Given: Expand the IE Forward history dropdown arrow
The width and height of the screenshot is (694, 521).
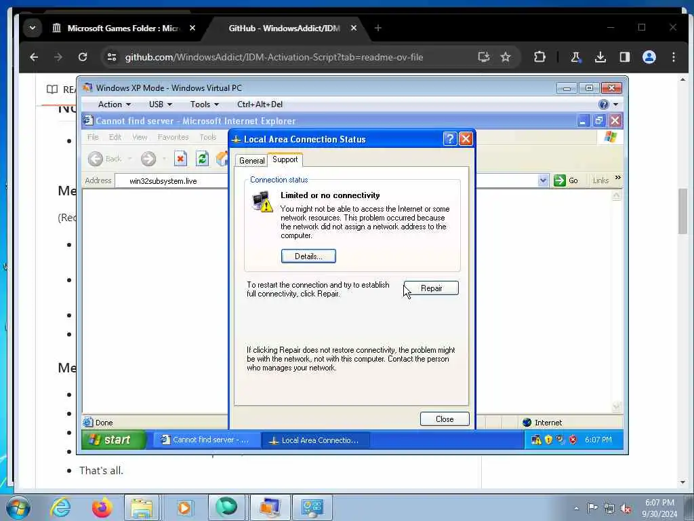Looking at the screenshot, I should [164, 159].
